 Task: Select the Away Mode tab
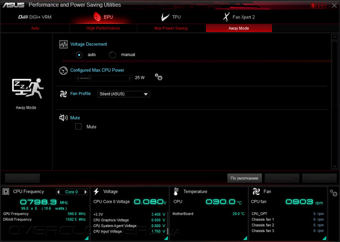[x=239, y=28]
